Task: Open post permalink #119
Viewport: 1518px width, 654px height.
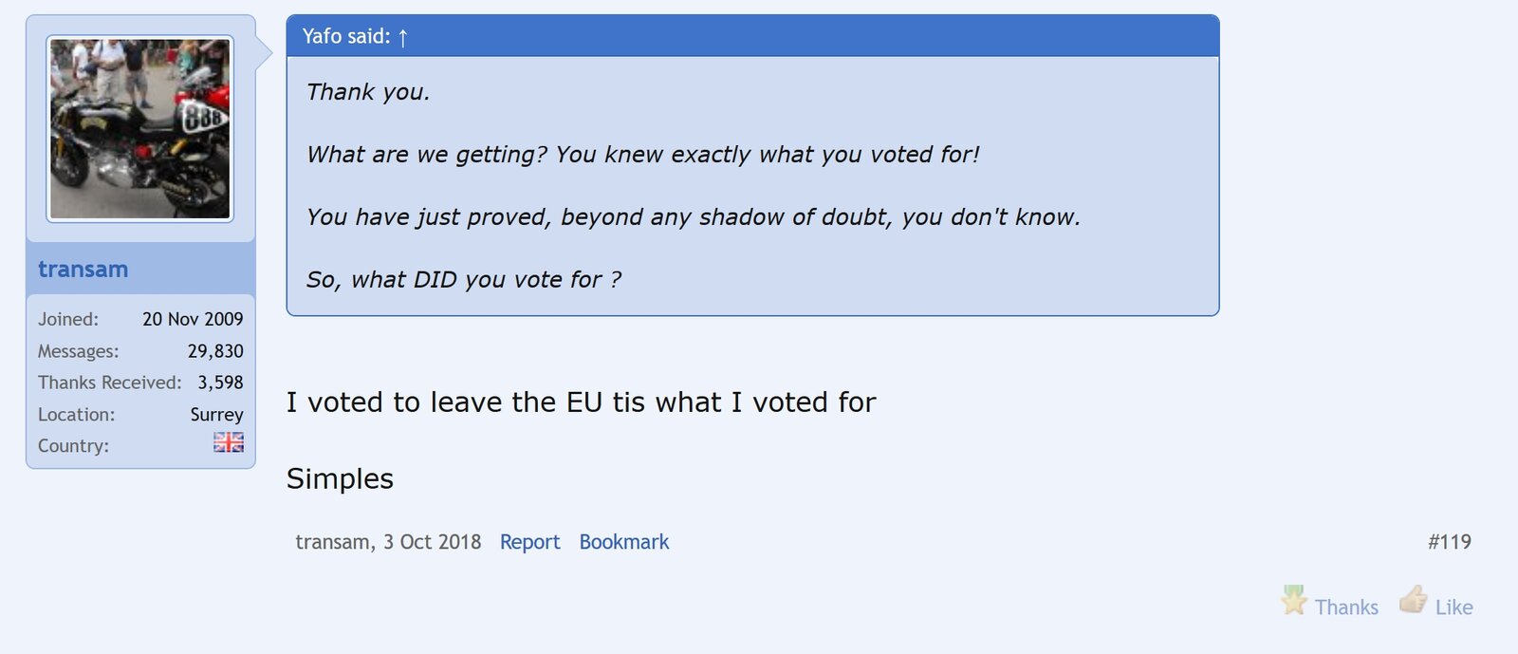Action: 1449,542
